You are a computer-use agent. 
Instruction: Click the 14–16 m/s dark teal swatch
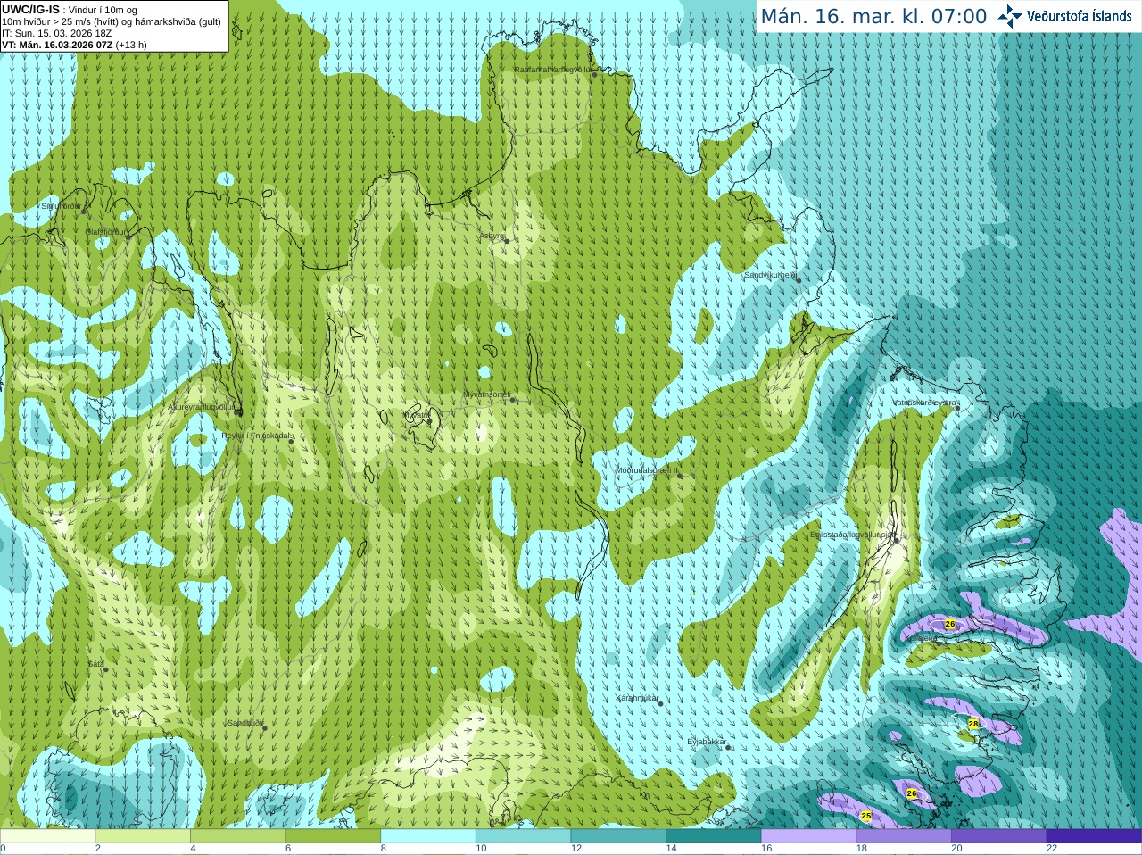pyautogui.click(x=714, y=836)
